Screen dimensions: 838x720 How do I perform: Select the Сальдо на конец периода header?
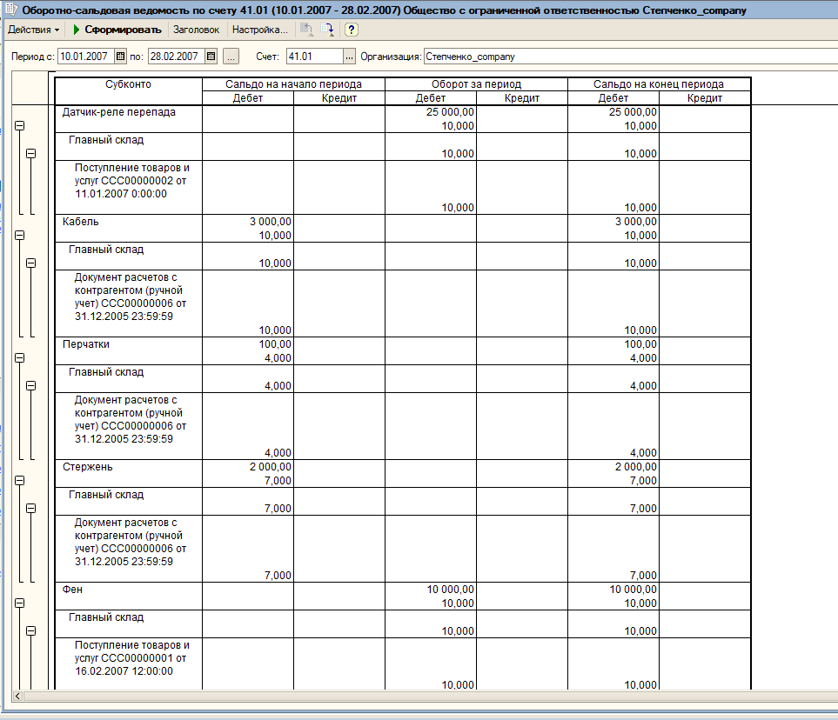(x=659, y=83)
